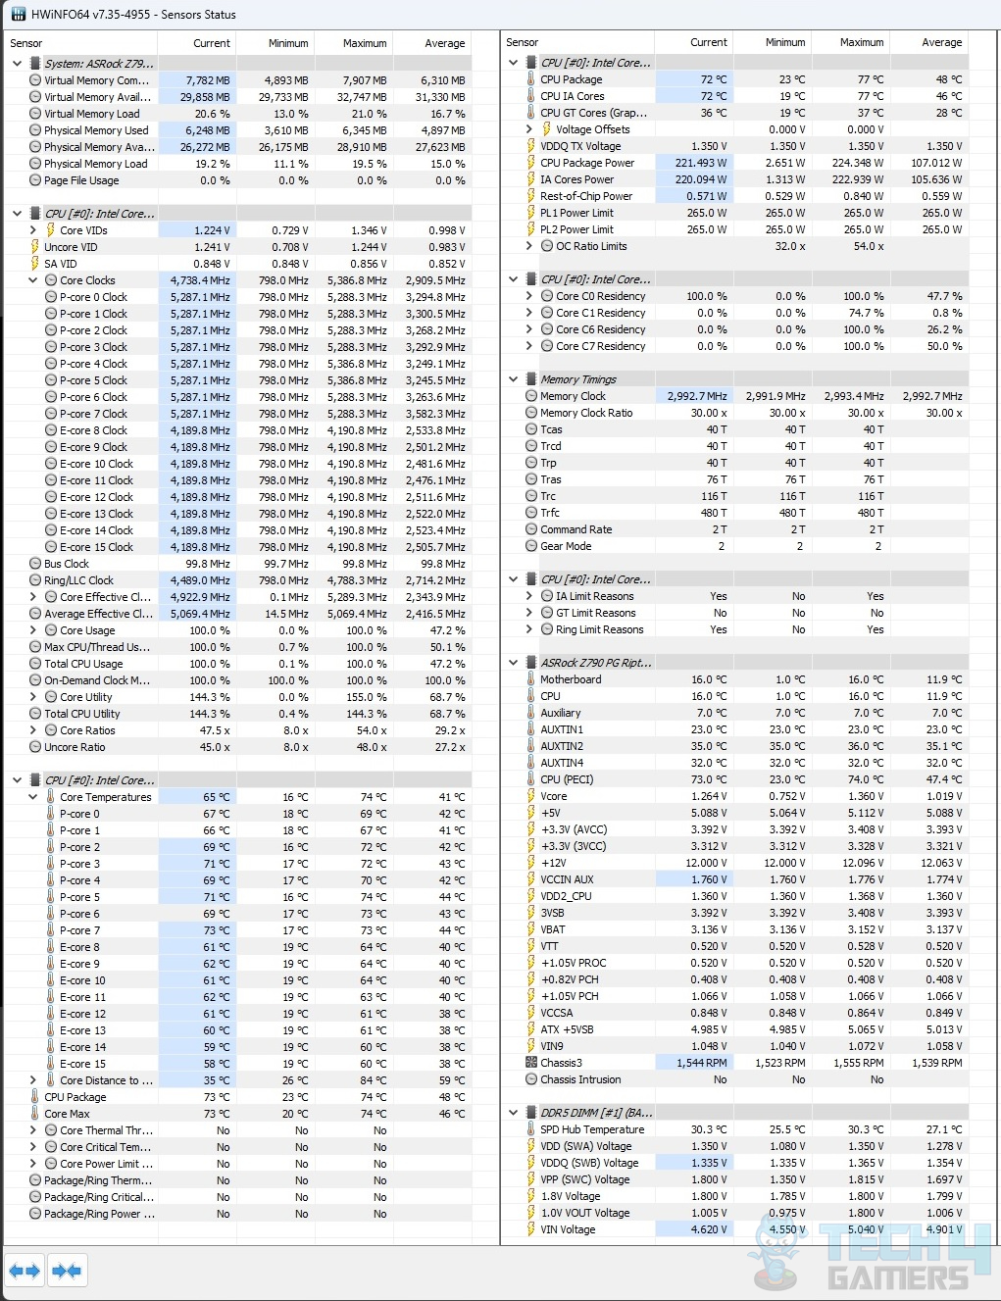Click the lightning icon beside CPU Package Power
Screen dimensions: 1001x1301
pyautogui.click(x=531, y=163)
